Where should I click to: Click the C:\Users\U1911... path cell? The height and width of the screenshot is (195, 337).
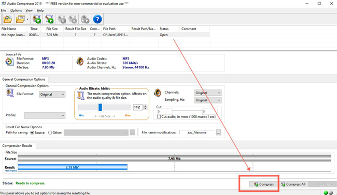[116, 35]
